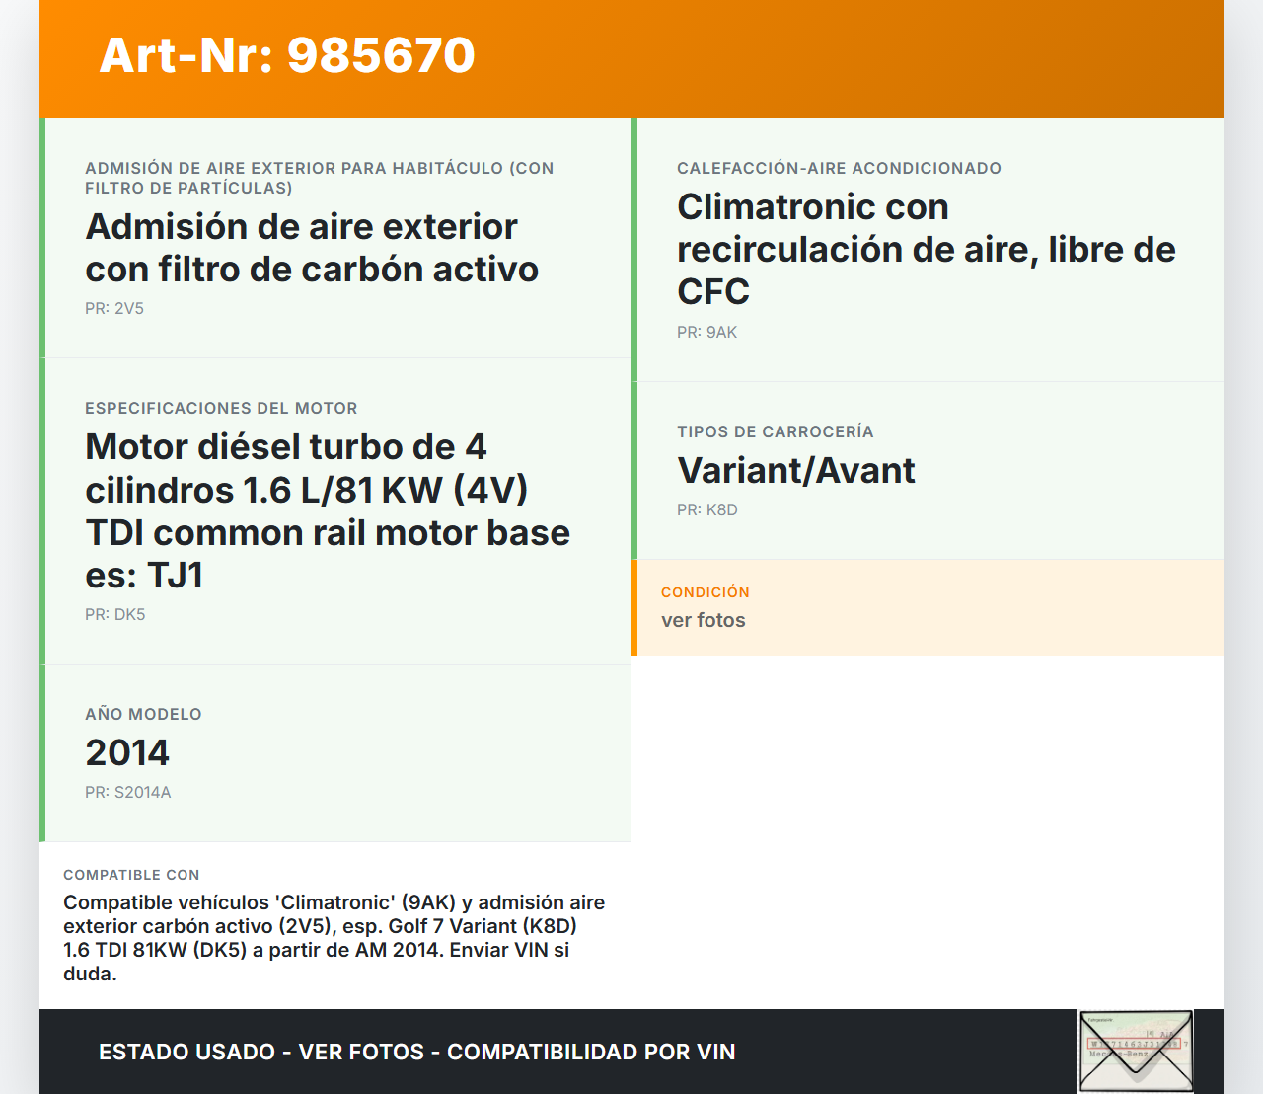
Task: Select the compatibility description paragraph
Action: (334, 938)
